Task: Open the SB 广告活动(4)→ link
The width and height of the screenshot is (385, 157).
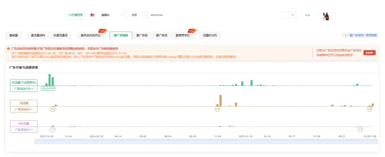Action: coord(24,109)
